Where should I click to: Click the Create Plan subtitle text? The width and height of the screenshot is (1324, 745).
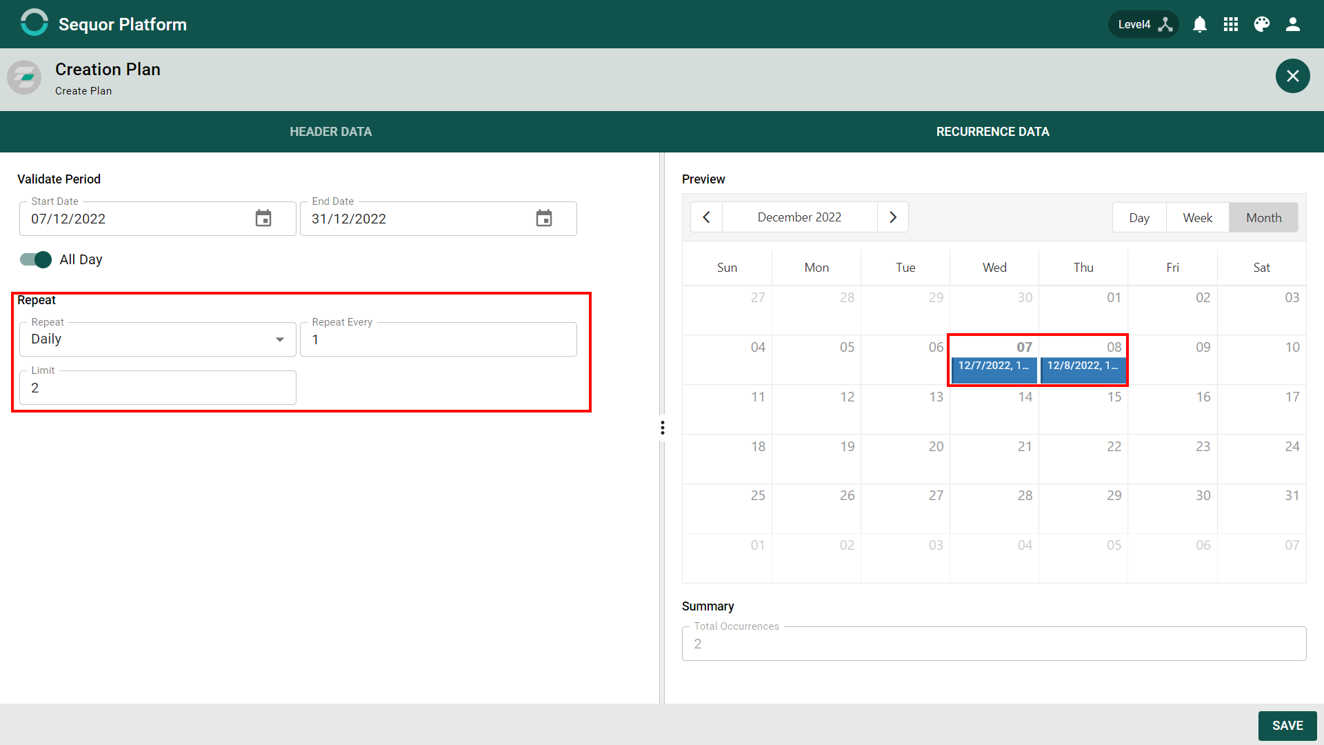[83, 91]
